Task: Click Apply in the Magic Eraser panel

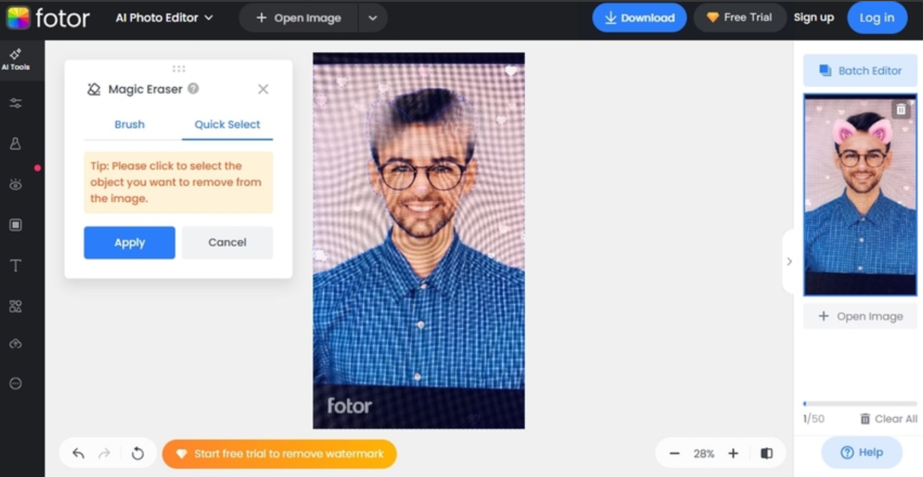Action: (x=129, y=243)
